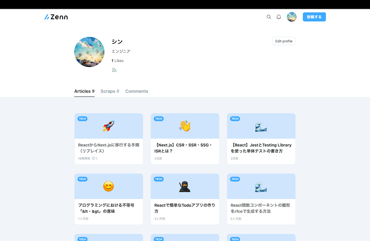
Task: Open the notifications bell
Action: [279, 17]
